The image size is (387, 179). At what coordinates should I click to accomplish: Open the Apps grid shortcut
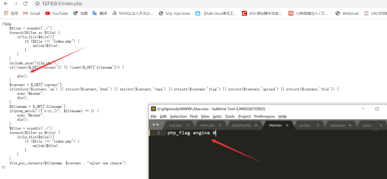click(x=11, y=13)
